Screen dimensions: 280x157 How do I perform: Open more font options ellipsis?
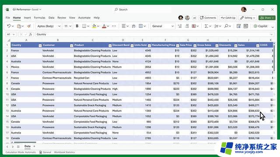(x=114, y=26)
